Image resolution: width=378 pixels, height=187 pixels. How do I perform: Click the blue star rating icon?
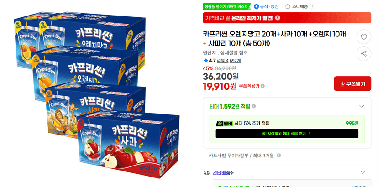(x=205, y=61)
